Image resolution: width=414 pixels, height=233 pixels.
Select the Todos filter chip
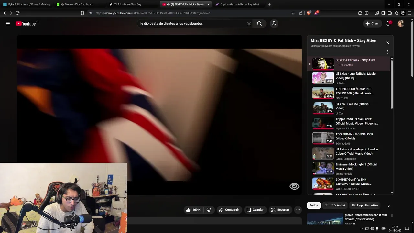click(314, 205)
